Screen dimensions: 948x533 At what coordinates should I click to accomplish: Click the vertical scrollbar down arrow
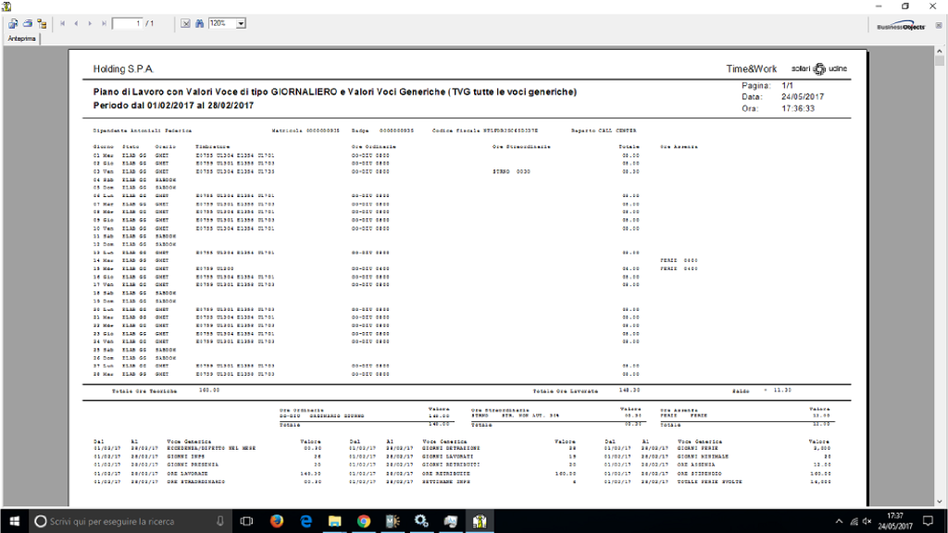tap(940, 501)
